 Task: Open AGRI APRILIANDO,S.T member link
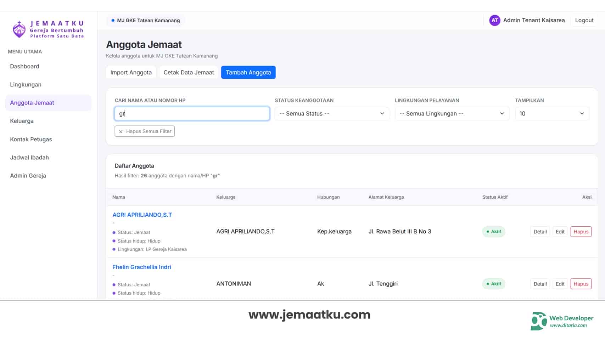142,215
